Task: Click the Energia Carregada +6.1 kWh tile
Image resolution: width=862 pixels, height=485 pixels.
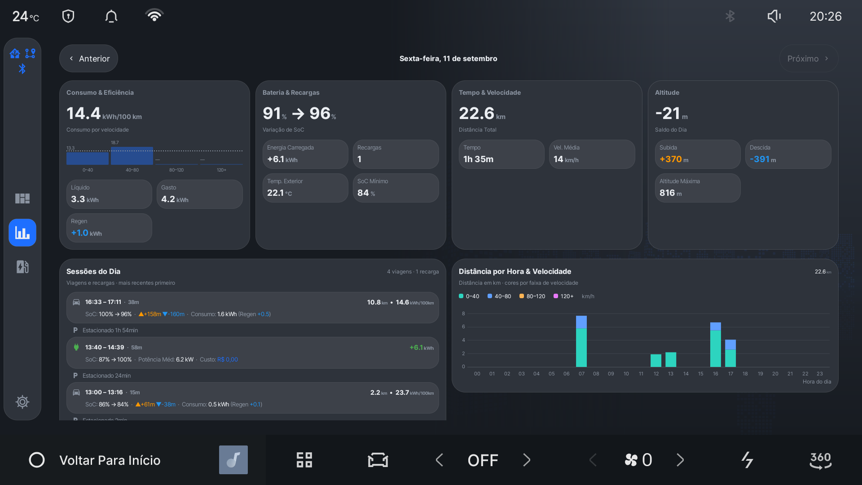Action: pos(305,154)
